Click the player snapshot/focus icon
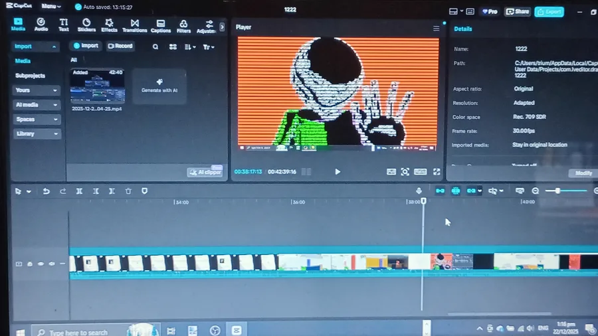Image resolution: width=598 pixels, height=336 pixels. [x=405, y=172]
